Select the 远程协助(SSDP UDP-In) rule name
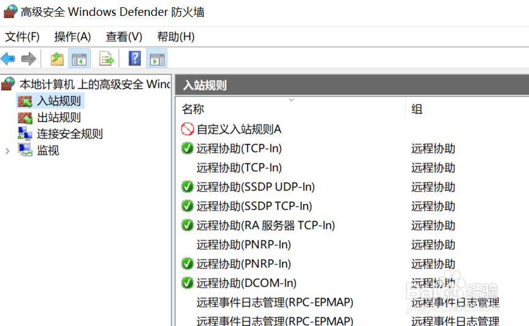The width and height of the screenshot is (529, 326). click(256, 187)
